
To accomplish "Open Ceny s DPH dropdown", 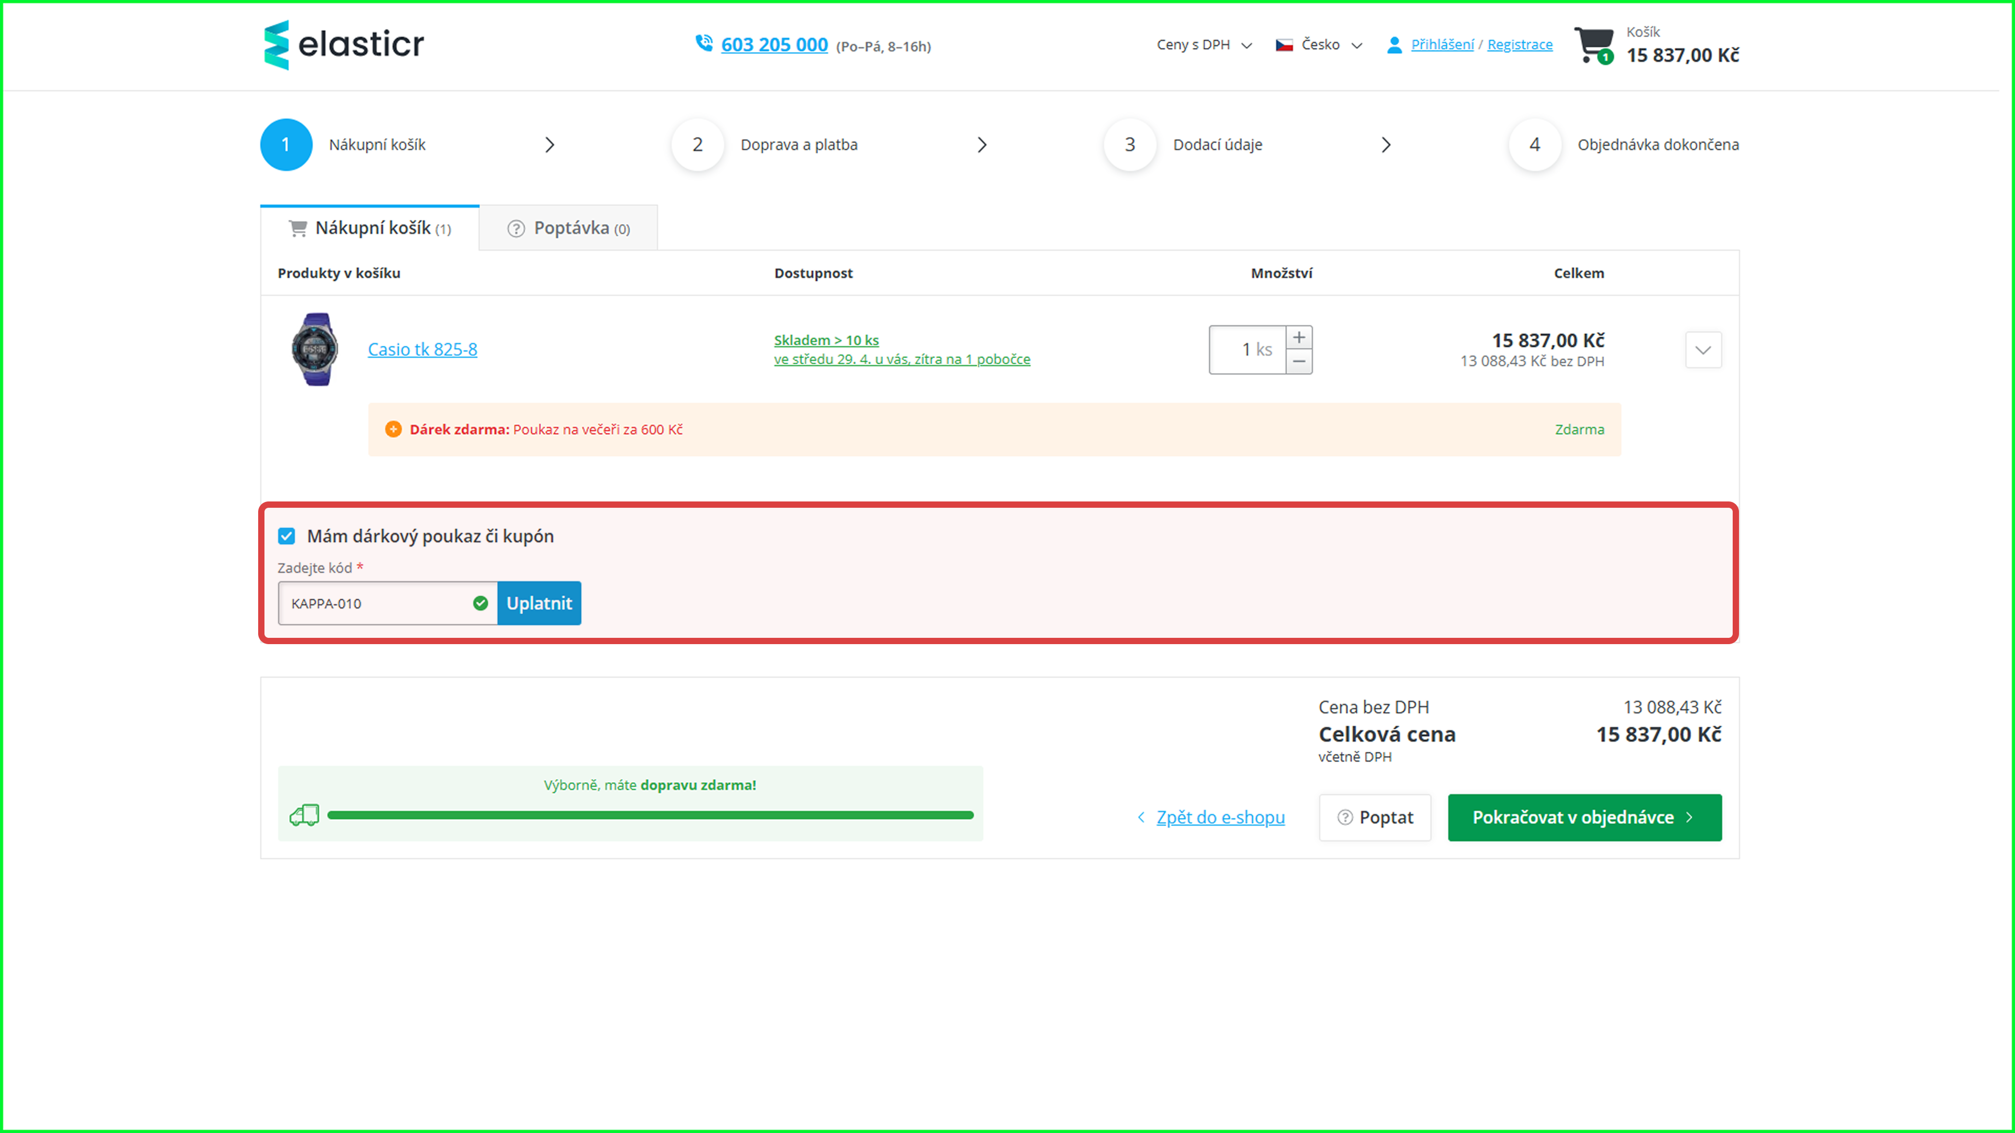I will click(1204, 45).
